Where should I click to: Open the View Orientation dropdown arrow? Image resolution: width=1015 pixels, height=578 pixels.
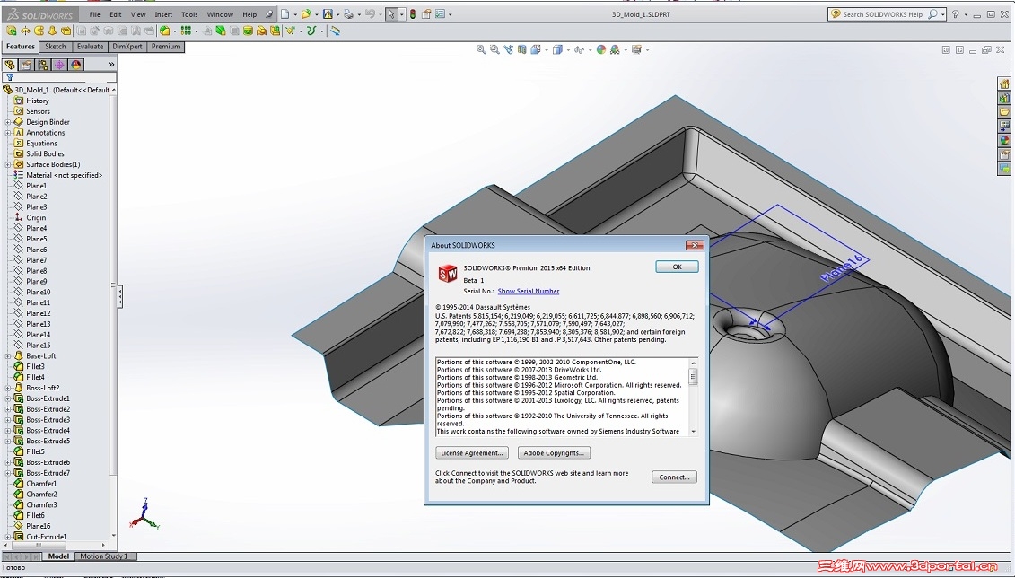(x=547, y=50)
